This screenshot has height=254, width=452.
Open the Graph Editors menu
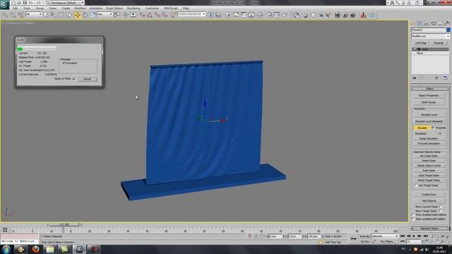(x=114, y=8)
